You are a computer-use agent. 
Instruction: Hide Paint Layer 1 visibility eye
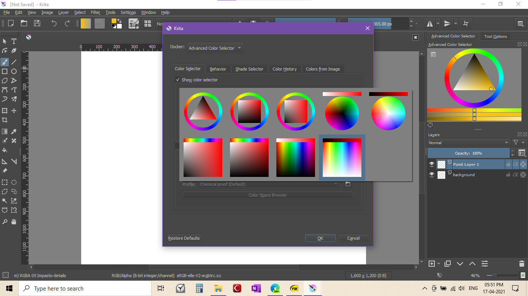pos(432,164)
